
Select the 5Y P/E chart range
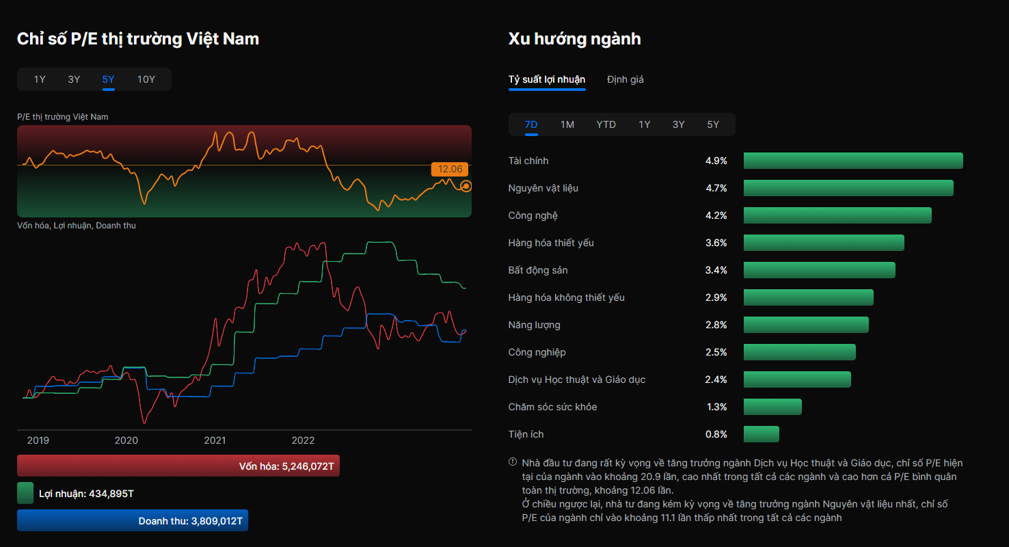[x=109, y=79]
